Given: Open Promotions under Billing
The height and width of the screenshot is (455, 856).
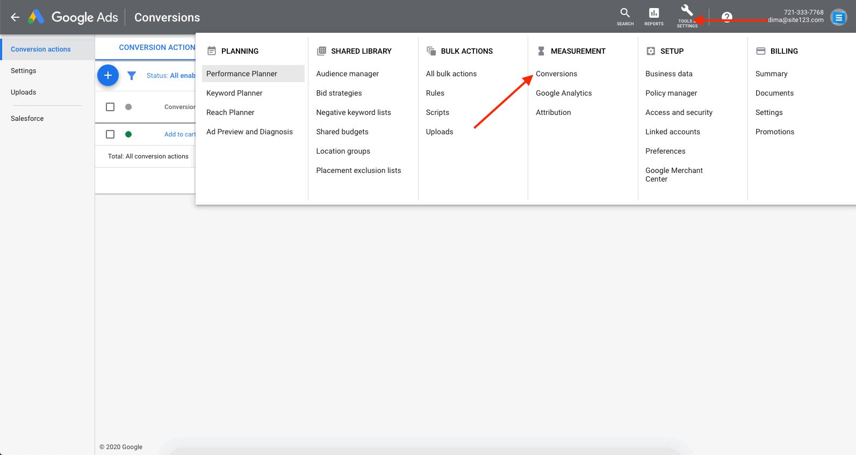Looking at the screenshot, I should [x=774, y=132].
